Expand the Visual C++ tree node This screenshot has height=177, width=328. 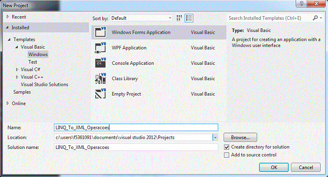17,77
